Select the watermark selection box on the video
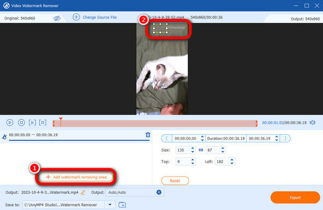Screen dimensions: 323x210 tap(160, 28)
